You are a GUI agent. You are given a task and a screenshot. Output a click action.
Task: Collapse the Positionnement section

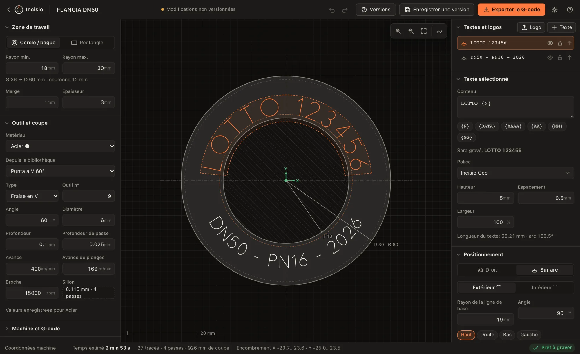tap(480, 254)
